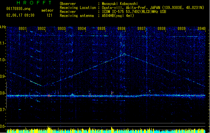This screenshot has width=210, height=133.
Task: Click the 0939 time marker
Action: click(182, 29)
